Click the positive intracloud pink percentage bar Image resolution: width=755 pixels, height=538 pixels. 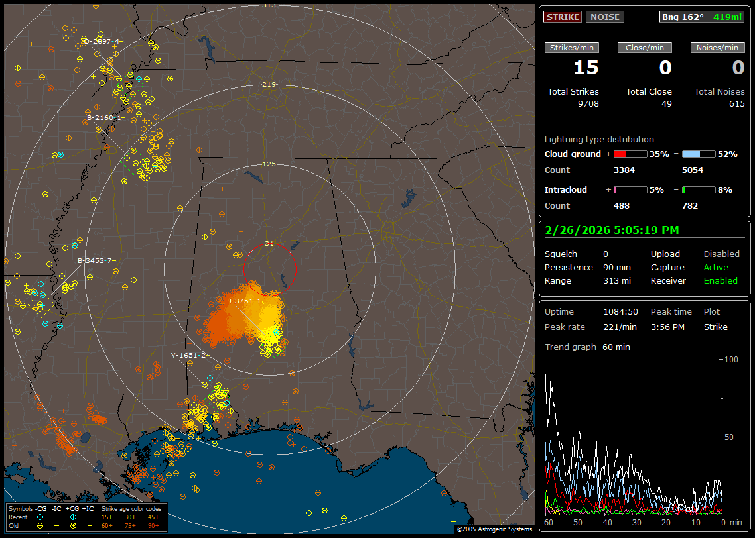pyautogui.click(x=630, y=189)
